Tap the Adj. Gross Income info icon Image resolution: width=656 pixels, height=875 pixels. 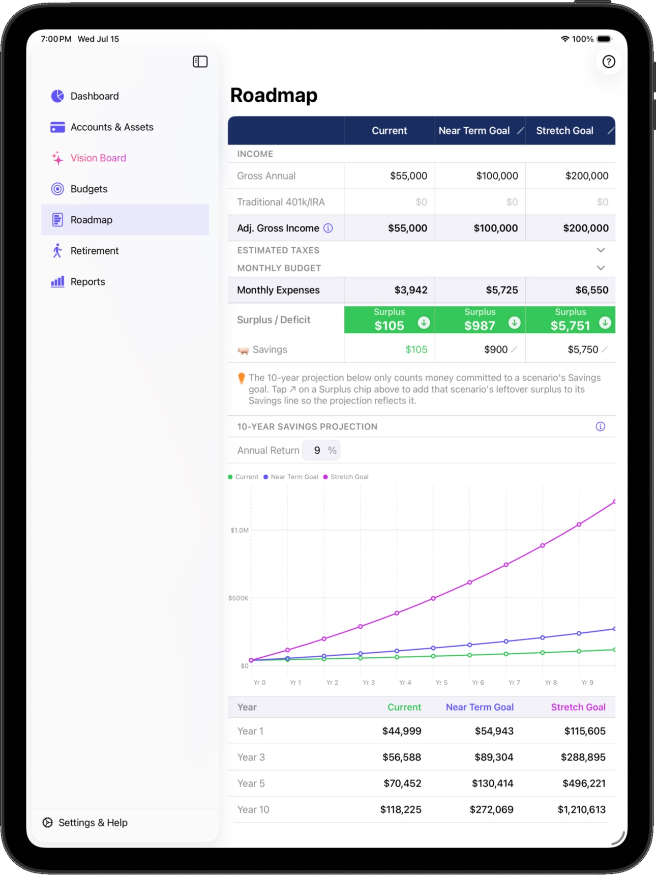coord(329,228)
